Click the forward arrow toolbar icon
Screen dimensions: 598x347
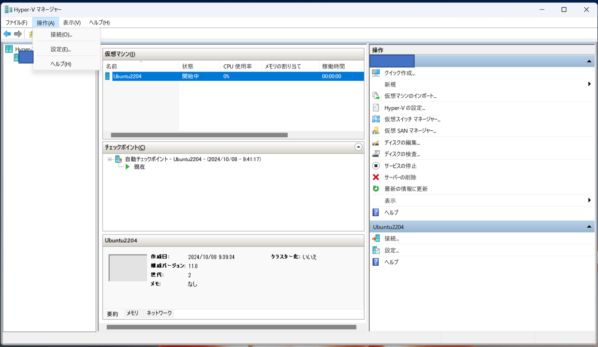click(x=18, y=34)
